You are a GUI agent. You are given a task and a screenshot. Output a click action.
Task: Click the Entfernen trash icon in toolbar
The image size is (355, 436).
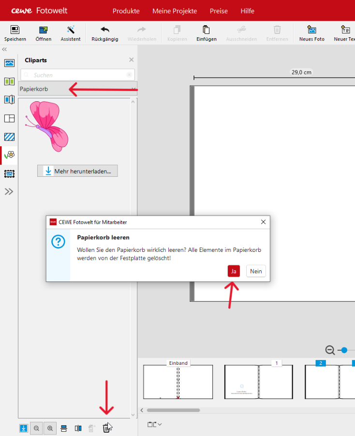tap(277, 30)
